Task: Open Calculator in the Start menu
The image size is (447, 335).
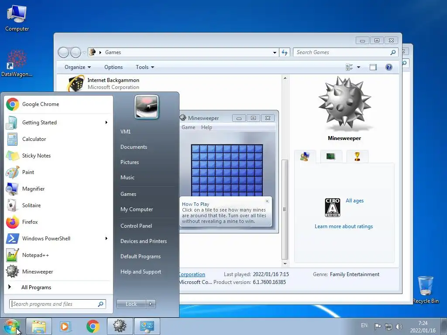Action: [x=58, y=139]
